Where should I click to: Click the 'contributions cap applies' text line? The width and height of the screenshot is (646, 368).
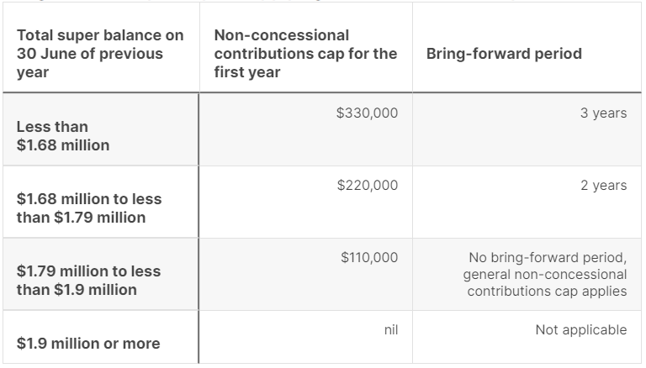pyautogui.click(x=547, y=291)
